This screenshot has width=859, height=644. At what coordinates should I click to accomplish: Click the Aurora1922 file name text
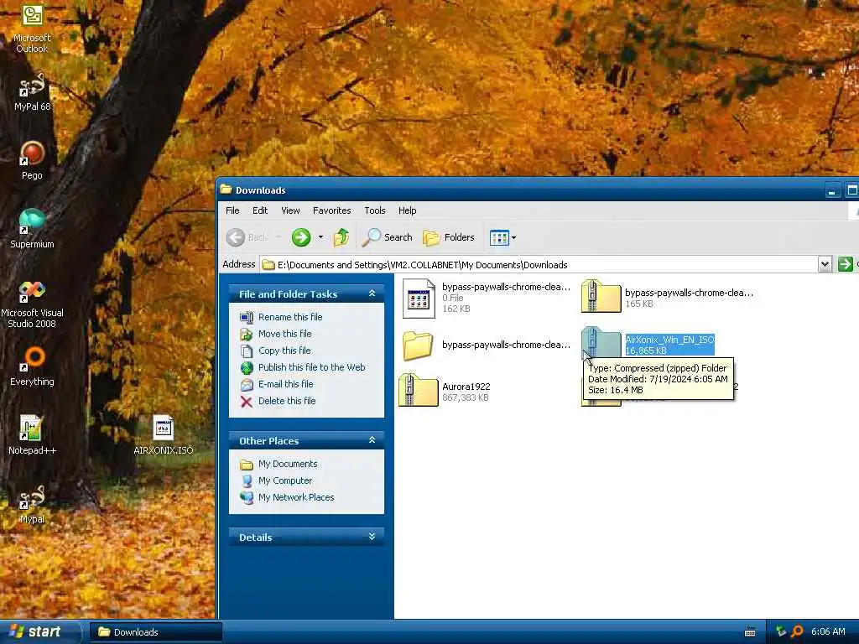click(466, 386)
